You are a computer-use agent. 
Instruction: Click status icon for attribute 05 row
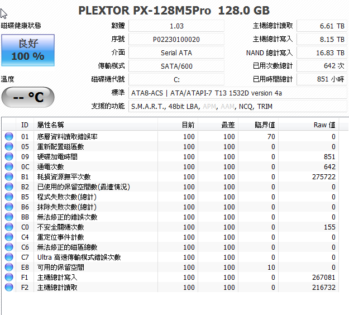click(9, 146)
